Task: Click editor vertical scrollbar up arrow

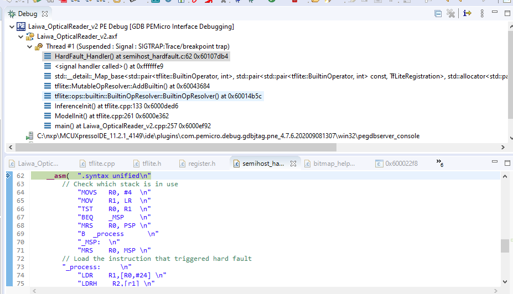Action: click(x=505, y=176)
